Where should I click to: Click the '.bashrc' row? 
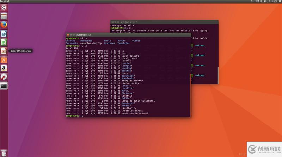pos(98,61)
